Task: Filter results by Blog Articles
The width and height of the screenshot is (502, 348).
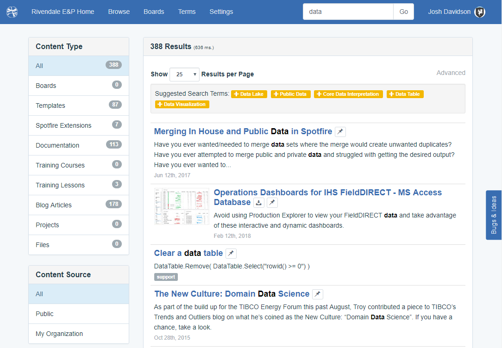Action: click(79, 205)
